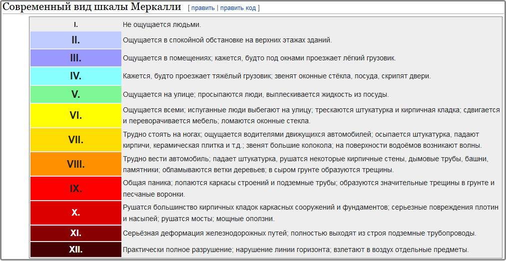
Task: Click the orange VIII. intensity cell
Action: [76, 164]
